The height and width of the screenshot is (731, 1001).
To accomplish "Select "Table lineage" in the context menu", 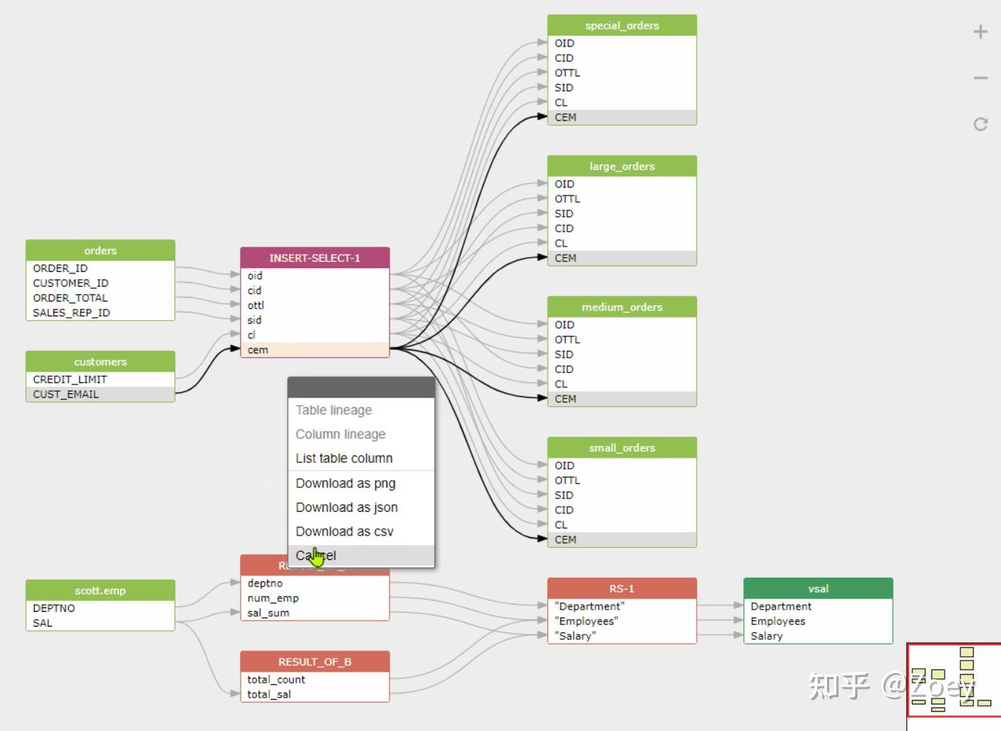I will [333, 410].
